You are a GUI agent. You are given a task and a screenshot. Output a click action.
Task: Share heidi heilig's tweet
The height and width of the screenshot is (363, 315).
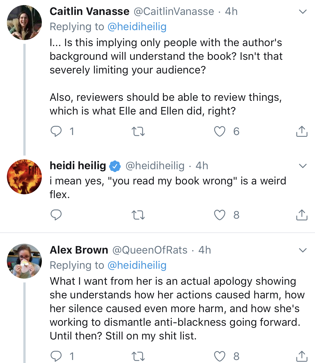coord(302,215)
